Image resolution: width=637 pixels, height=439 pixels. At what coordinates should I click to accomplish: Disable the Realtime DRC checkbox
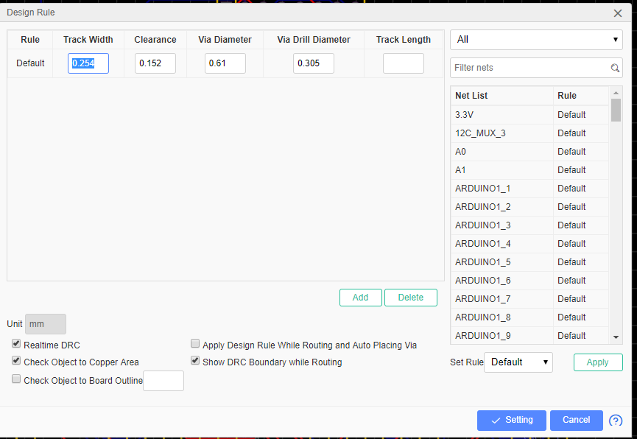16,344
